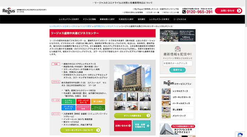Click the green レンタルオフィス service tag
The height and width of the screenshot is (137, 247).
point(68,101)
